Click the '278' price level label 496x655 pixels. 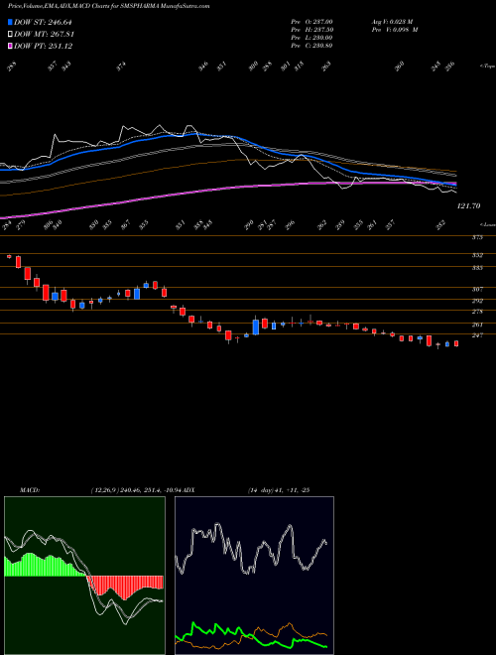click(x=477, y=312)
